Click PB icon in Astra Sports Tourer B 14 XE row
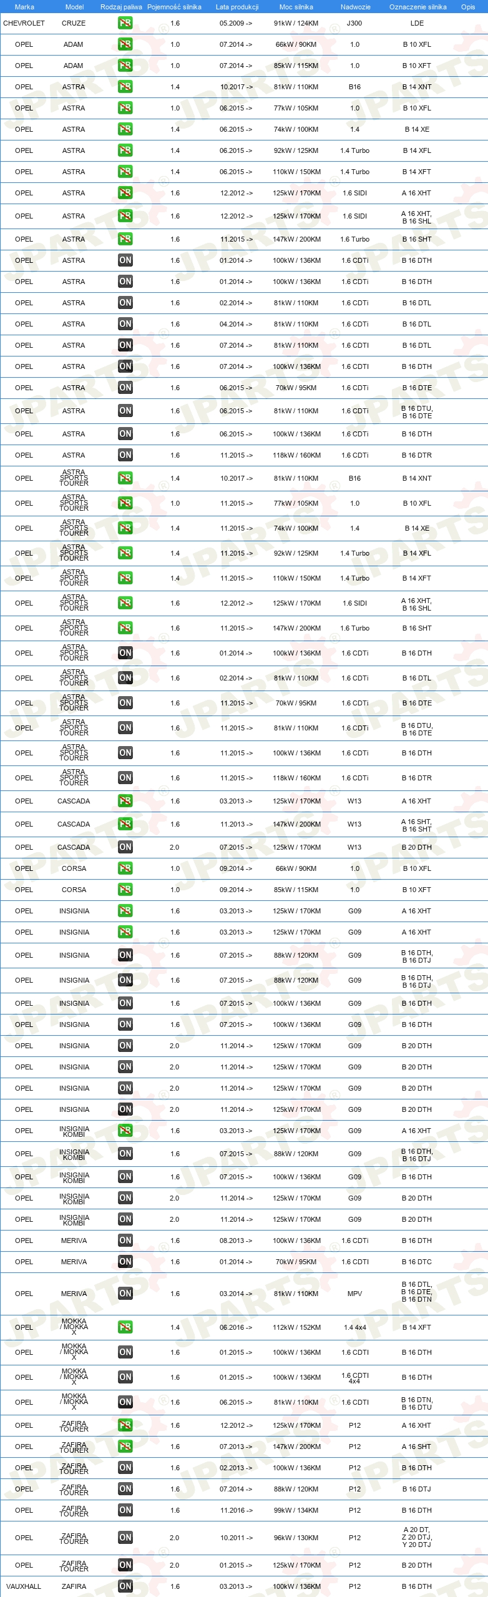488x1597 pixels. click(125, 528)
